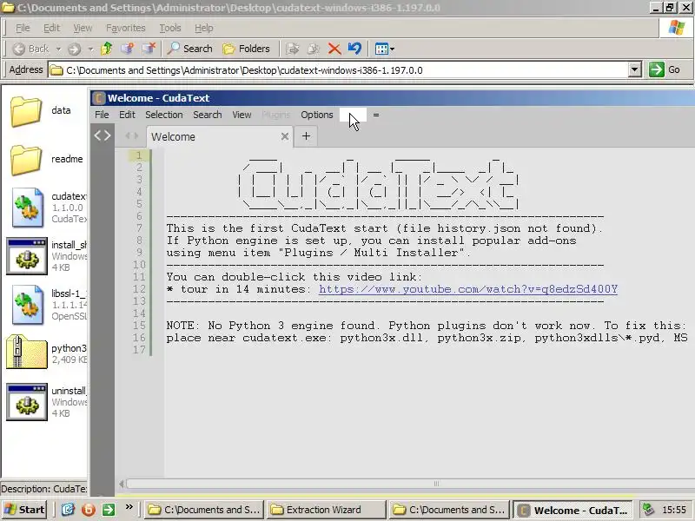
Task: Open the Back history dropdown arrow
Action: (x=58, y=49)
